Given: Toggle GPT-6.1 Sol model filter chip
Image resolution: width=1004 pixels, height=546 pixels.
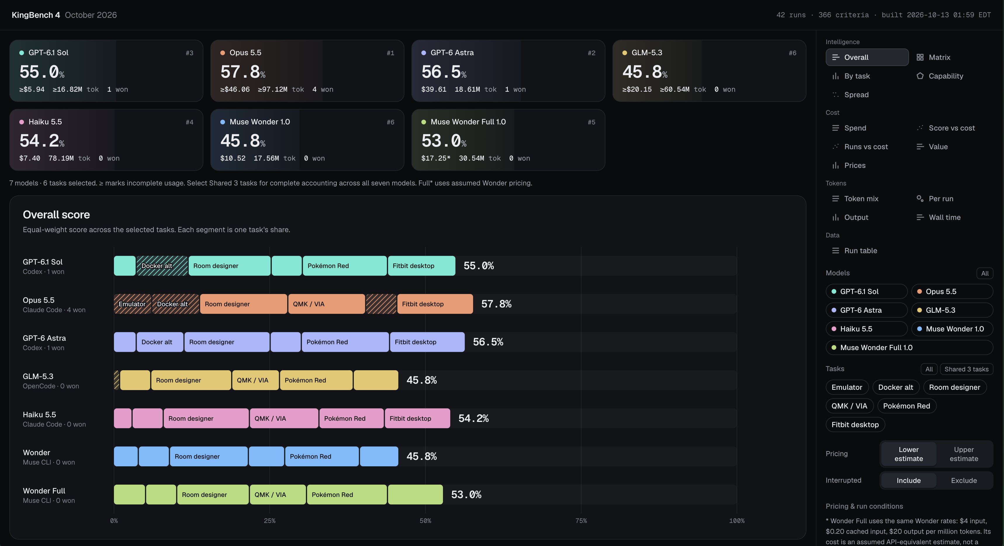Looking at the screenshot, I should coord(866,291).
